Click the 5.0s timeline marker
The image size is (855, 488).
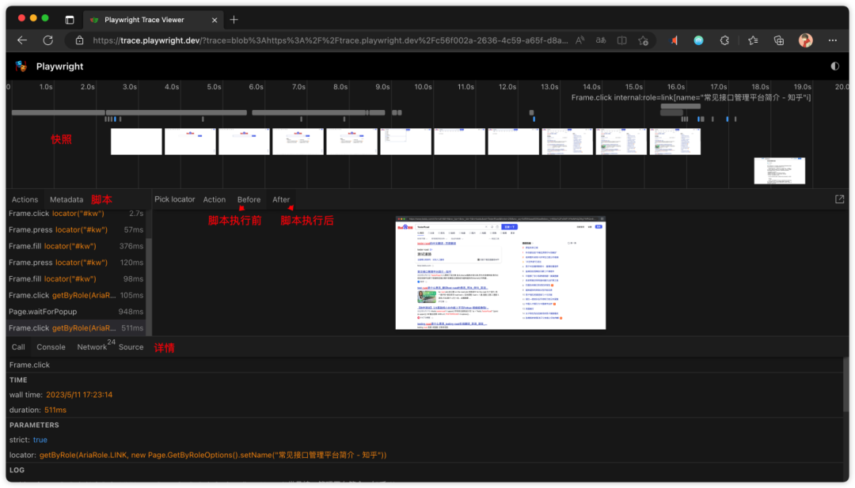pyautogui.click(x=214, y=86)
